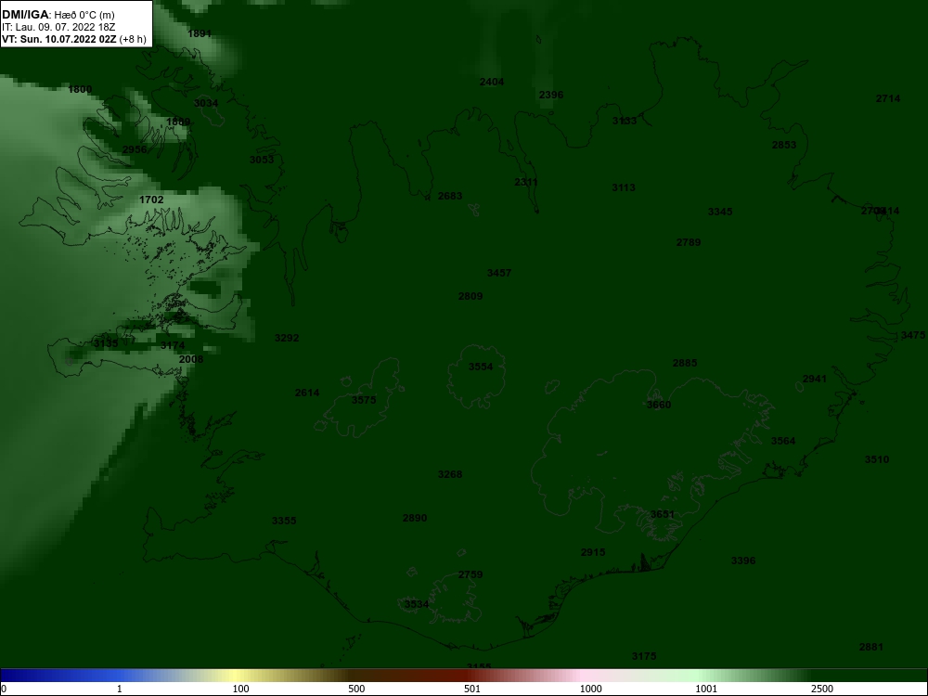Image resolution: width=928 pixels, height=696 pixels.
Task: Click the map value 2759
Action: [470, 574]
